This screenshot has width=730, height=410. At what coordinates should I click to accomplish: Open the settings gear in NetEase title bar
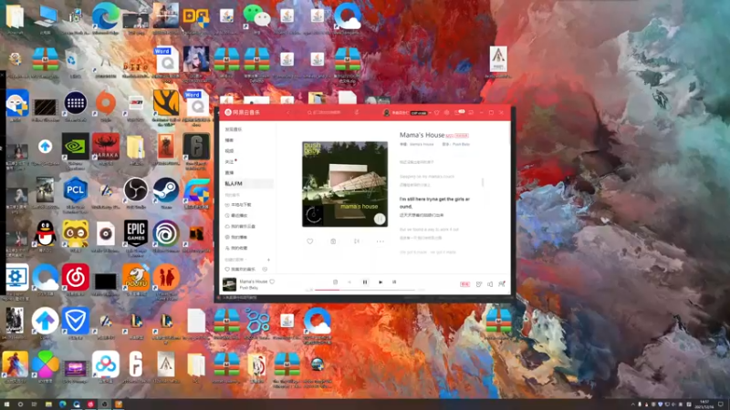click(x=447, y=112)
